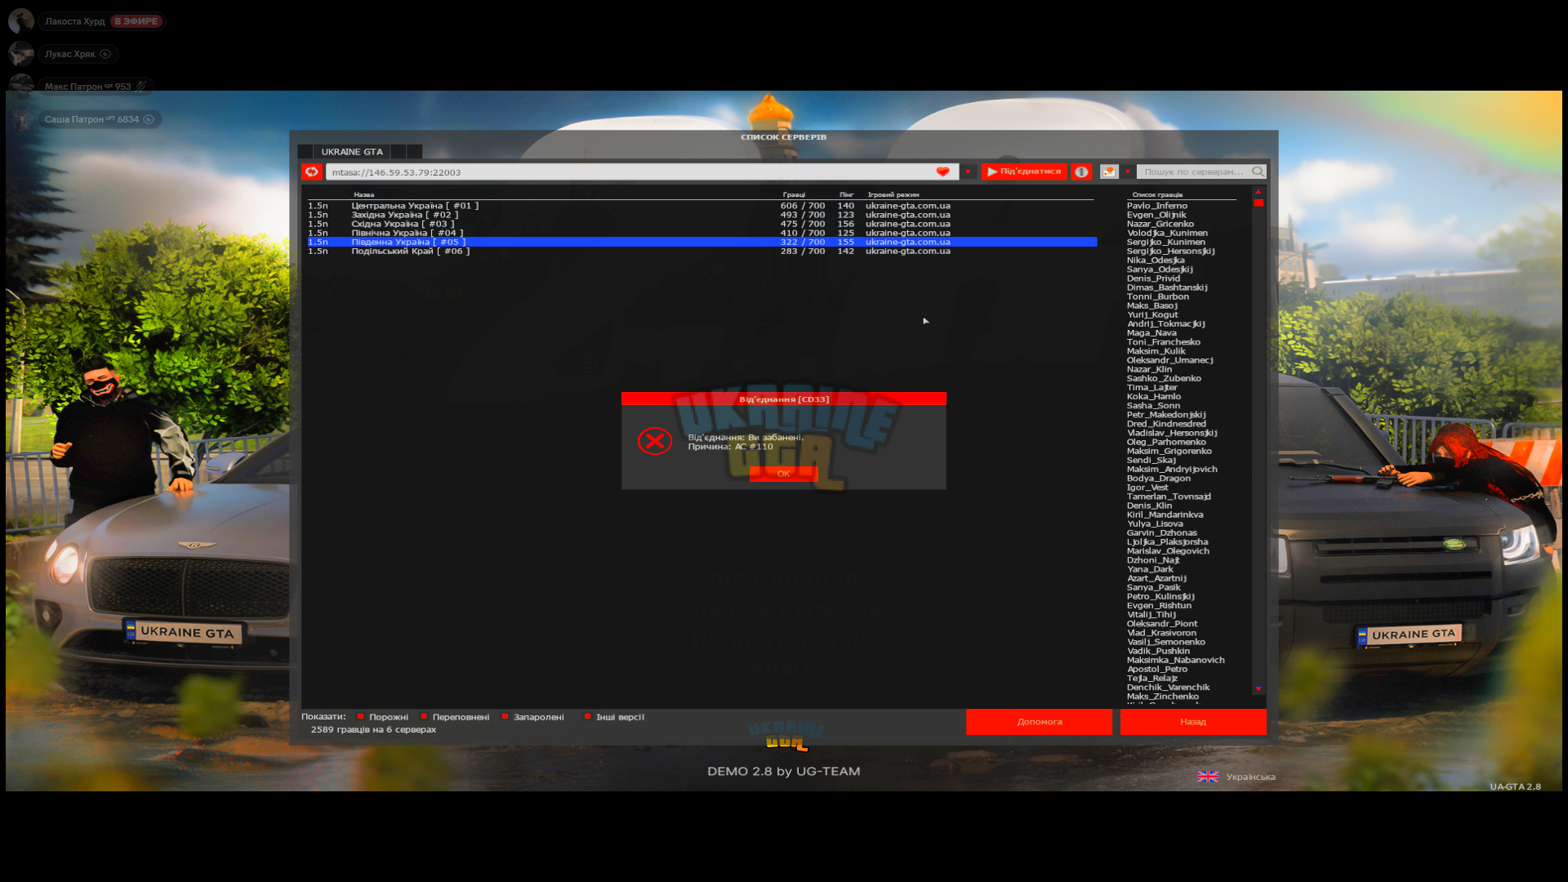Screen dimensions: 1568x882
Task: Click the Під'єднатися connect button
Action: pyautogui.click(x=1024, y=171)
